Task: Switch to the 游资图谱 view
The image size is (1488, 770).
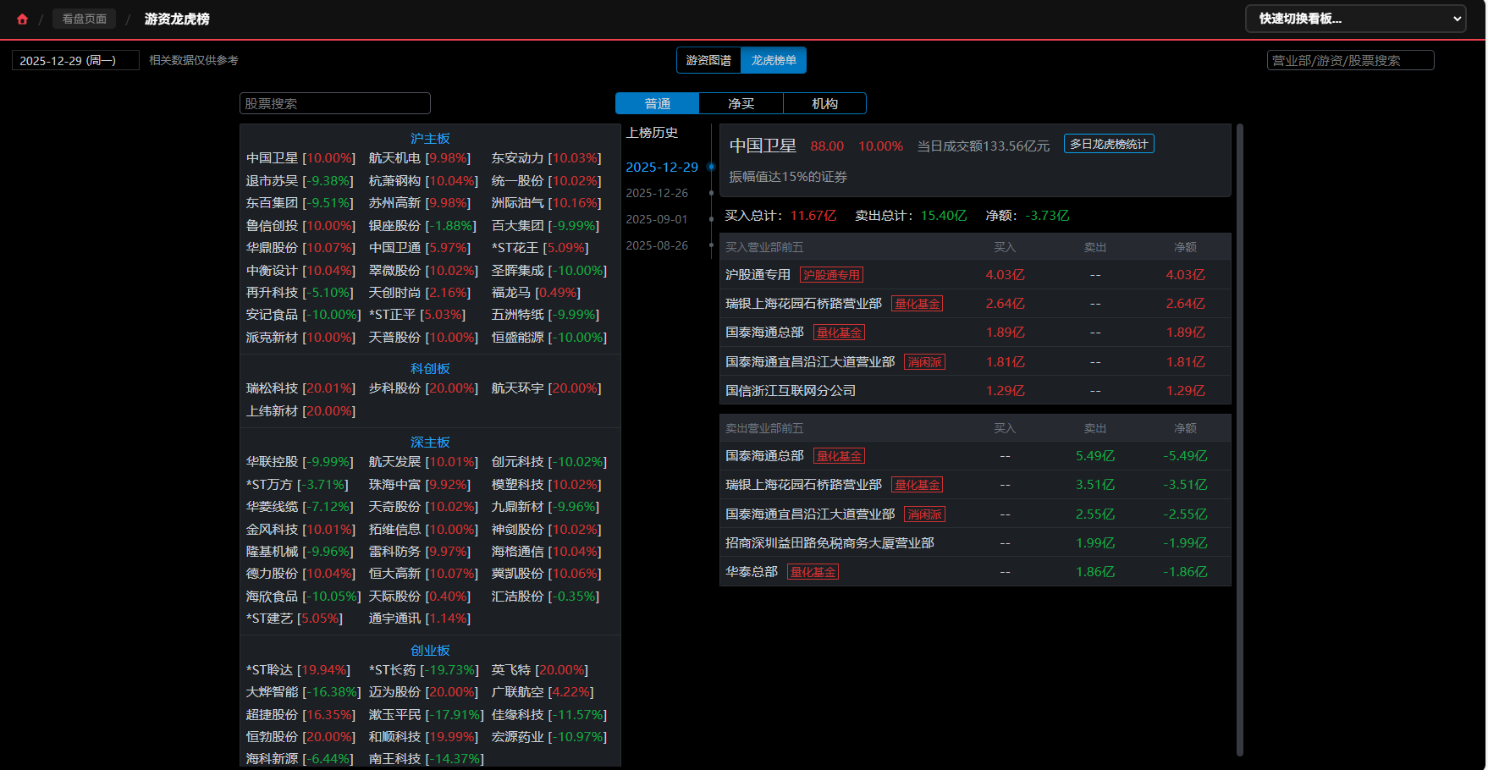Action: point(708,60)
